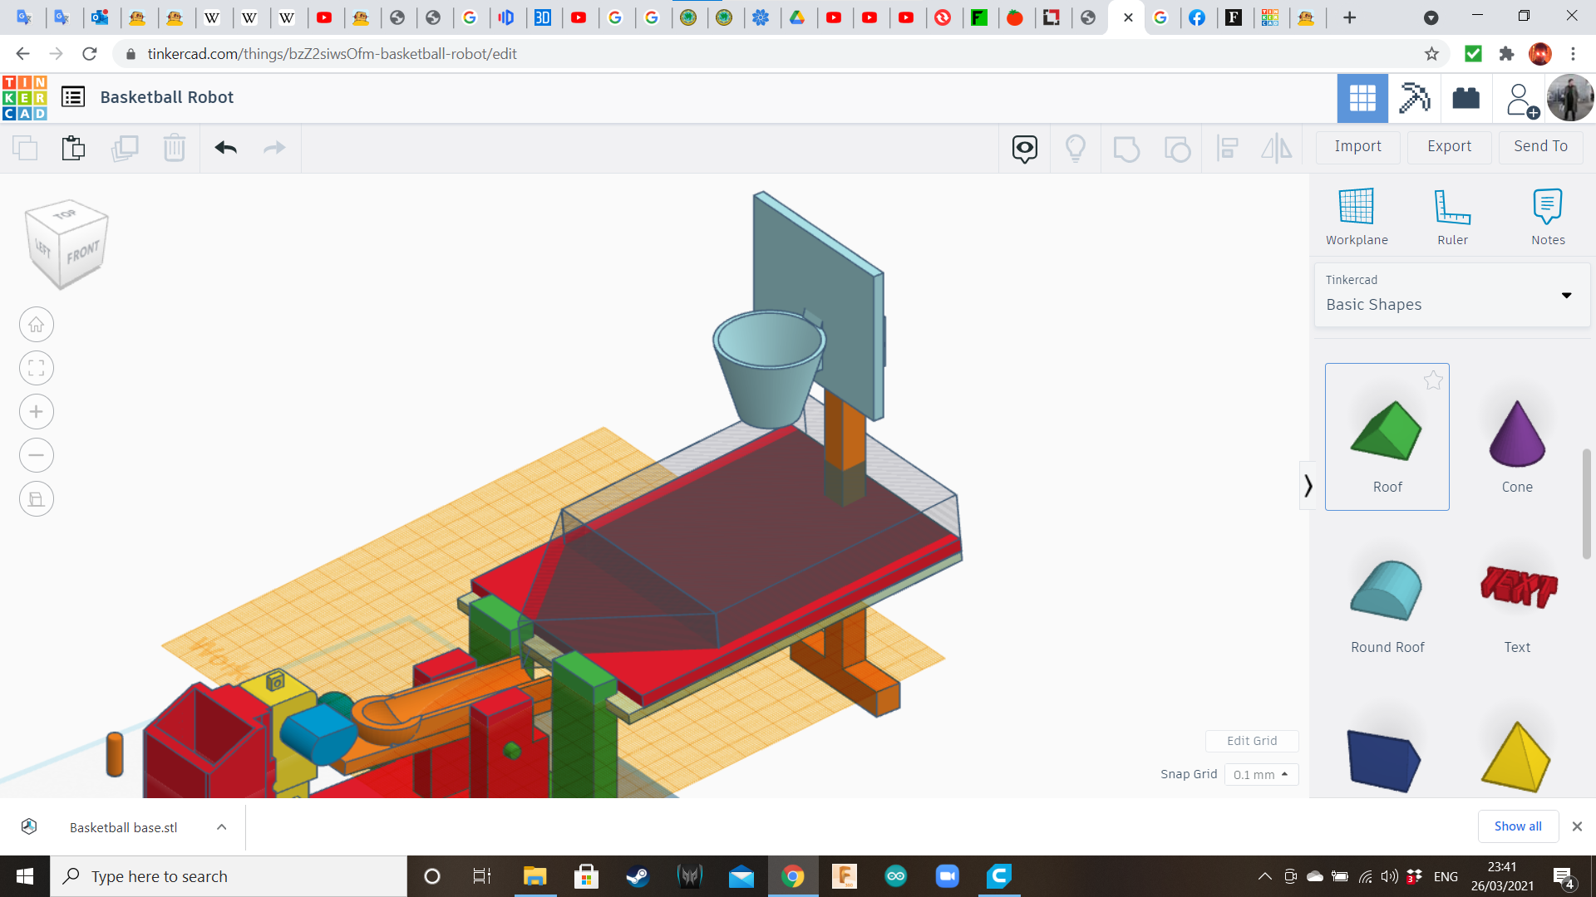Click the Import button

coord(1357,146)
